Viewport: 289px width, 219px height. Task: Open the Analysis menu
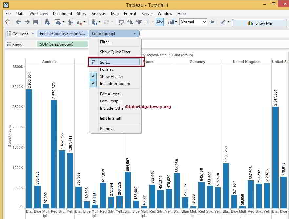tap(98, 14)
